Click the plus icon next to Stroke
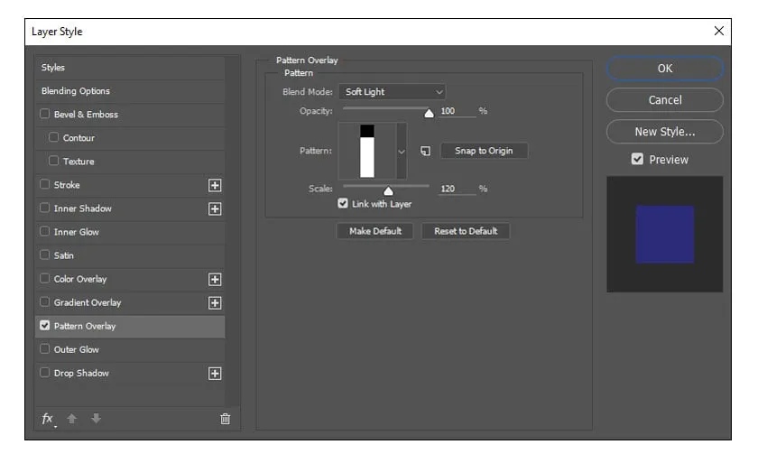767x463 pixels. pos(215,185)
